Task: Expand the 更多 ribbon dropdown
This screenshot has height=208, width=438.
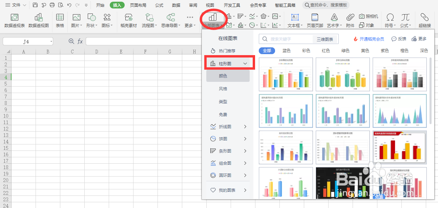Action: (190, 25)
